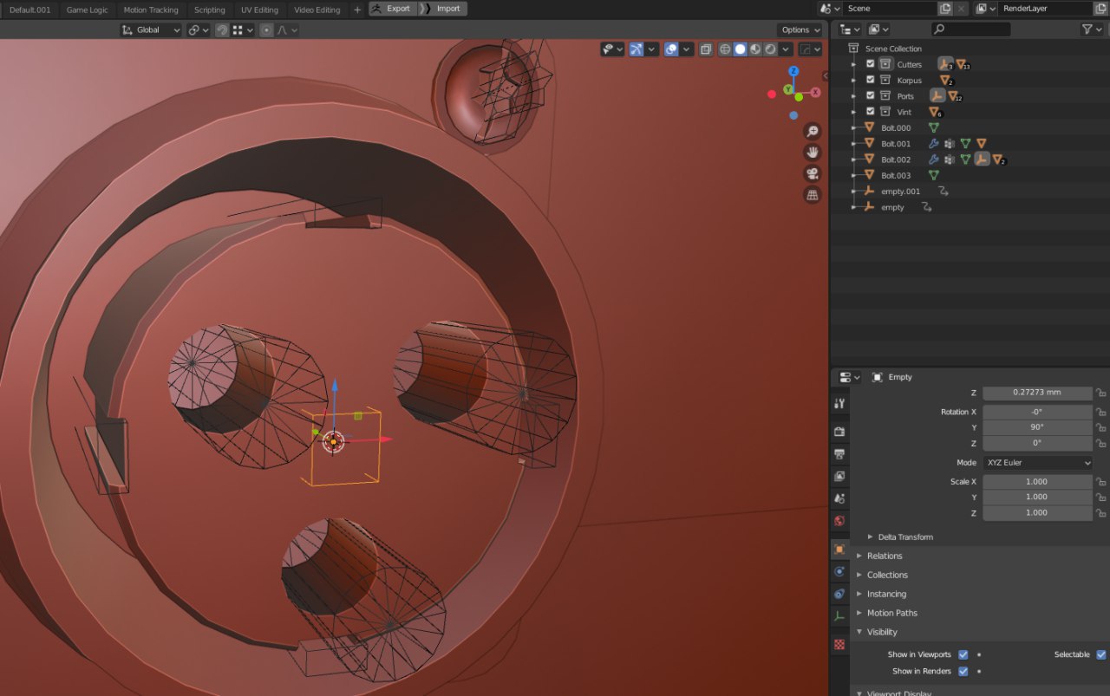Image resolution: width=1110 pixels, height=696 pixels.
Task: Open the Texture properties tab
Action: click(x=839, y=644)
